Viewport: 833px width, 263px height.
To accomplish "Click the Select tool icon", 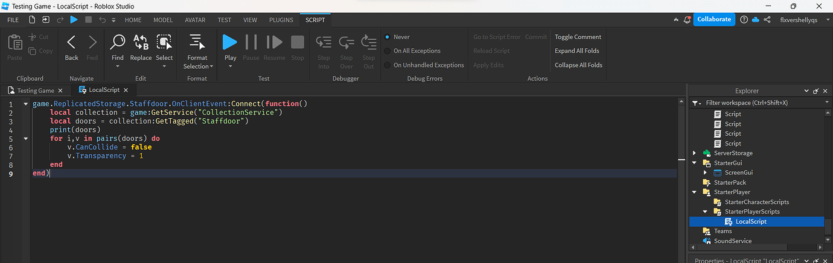I will pyautogui.click(x=164, y=42).
